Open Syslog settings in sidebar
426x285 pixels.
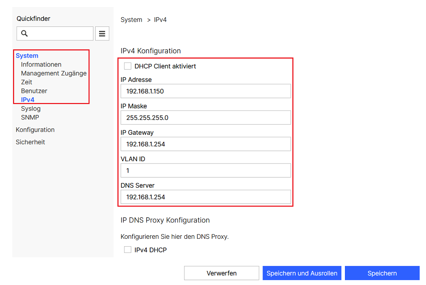[x=31, y=108]
